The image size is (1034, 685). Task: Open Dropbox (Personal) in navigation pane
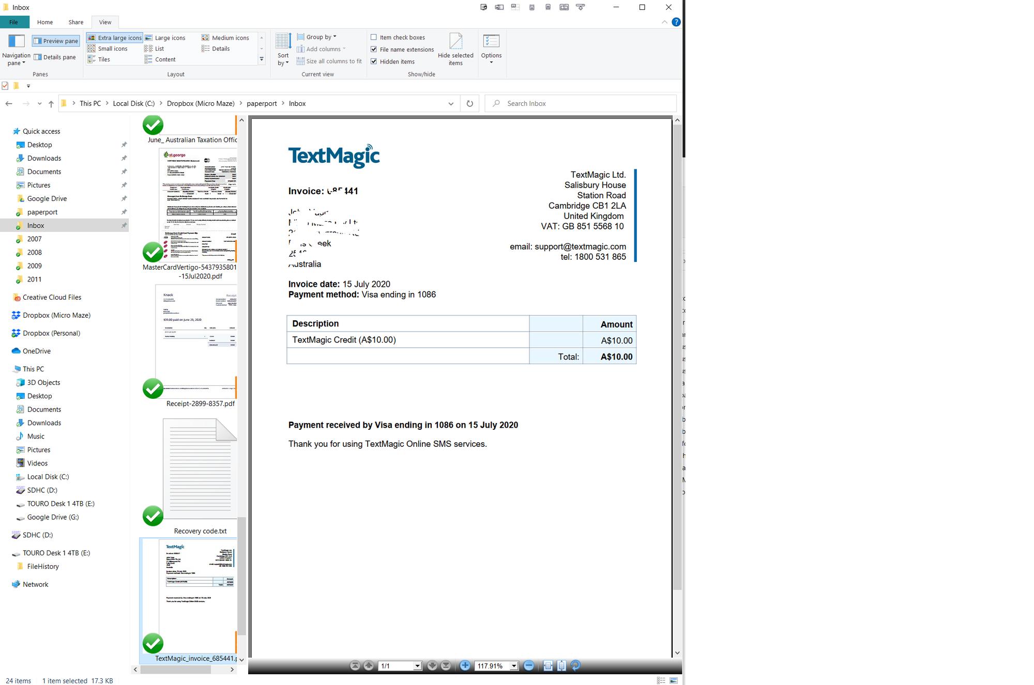[x=51, y=333]
